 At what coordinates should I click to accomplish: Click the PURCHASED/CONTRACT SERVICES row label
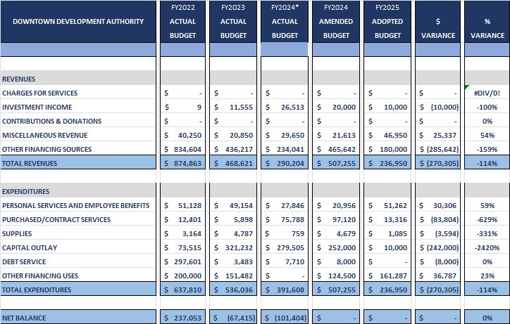56,220
